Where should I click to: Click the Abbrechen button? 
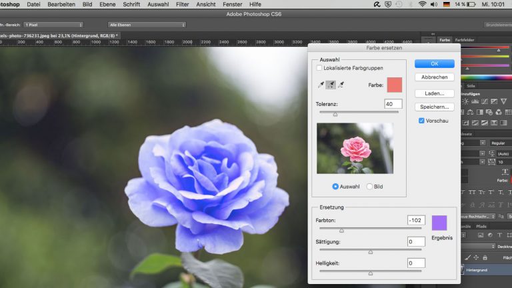coord(434,77)
